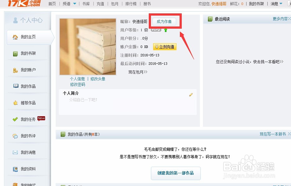291x186 pixels.
Task: Open 我的主页 house icon in sidebar
Action: coord(15,37)
